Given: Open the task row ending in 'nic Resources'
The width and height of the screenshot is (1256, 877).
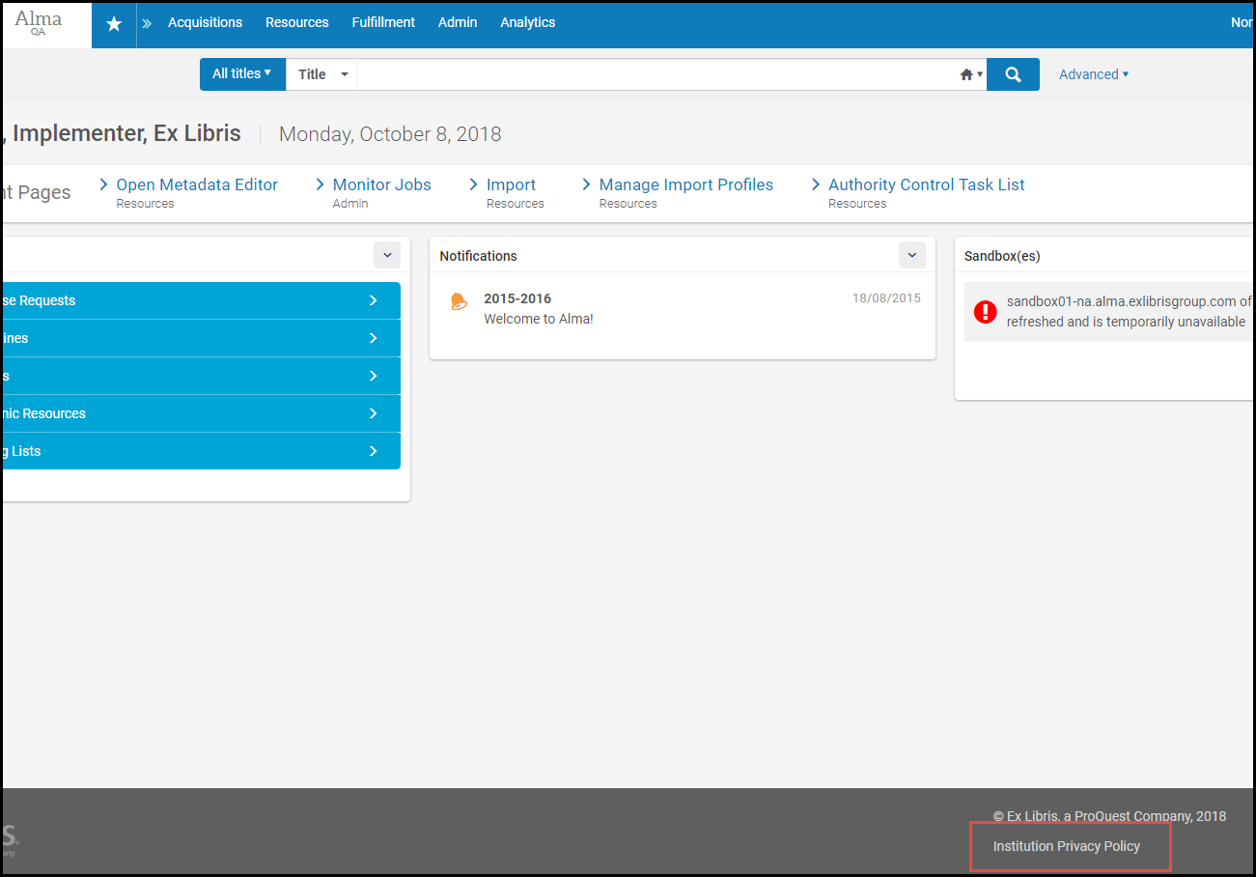Looking at the screenshot, I should point(201,413).
